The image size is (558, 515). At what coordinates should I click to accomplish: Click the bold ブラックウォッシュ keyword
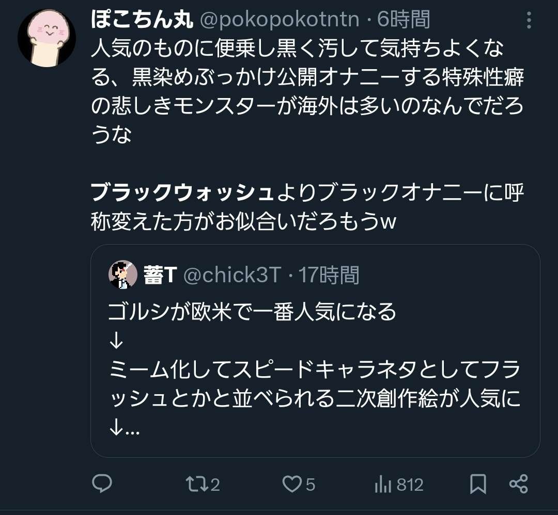182,194
